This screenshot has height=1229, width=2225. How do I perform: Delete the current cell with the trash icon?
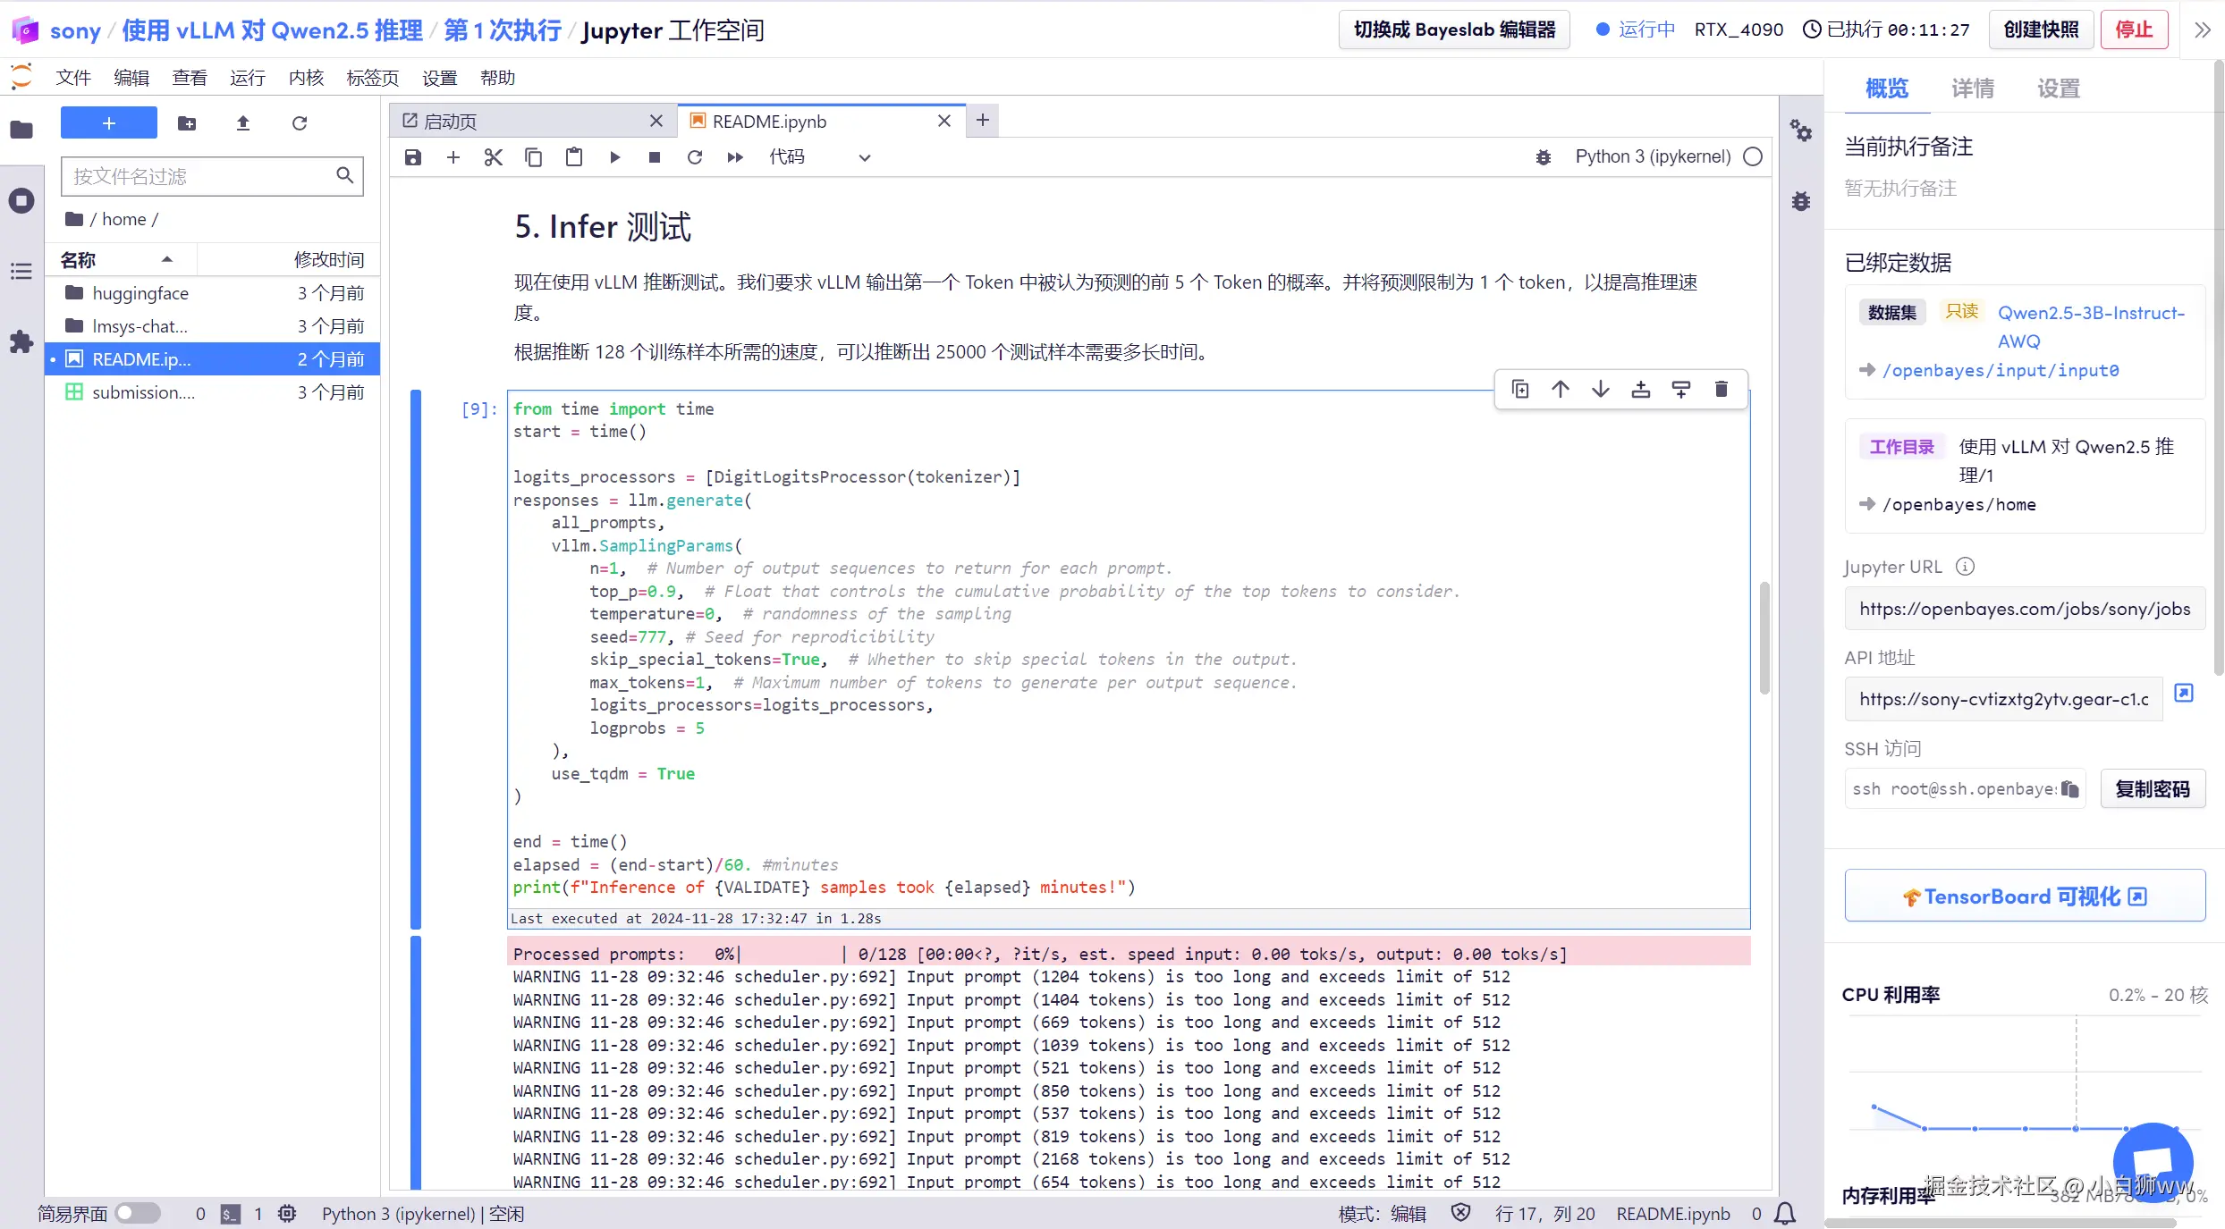coord(1721,389)
